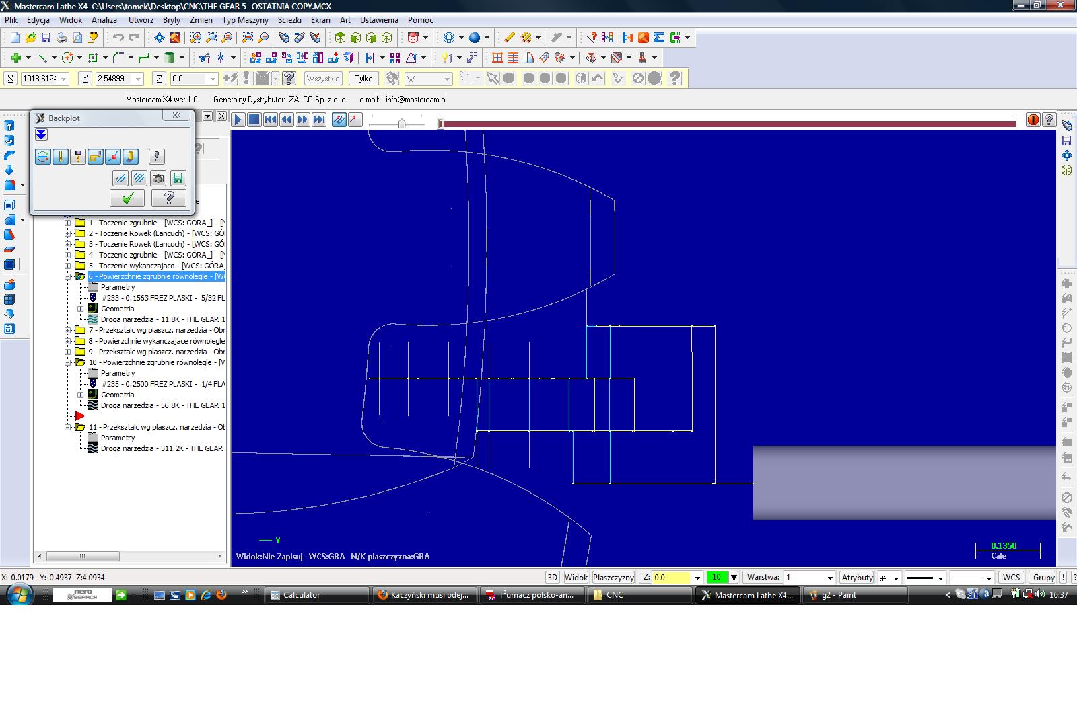
Task: Toggle loop mode icon in Backplot dialog
Action: (x=42, y=157)
